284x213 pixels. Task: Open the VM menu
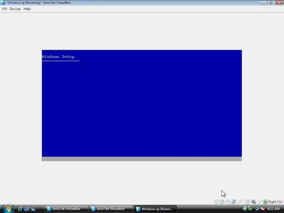click(x=4, y=9)
